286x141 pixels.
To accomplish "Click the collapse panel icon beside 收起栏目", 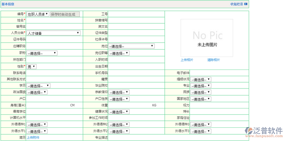I will [246, 4].
